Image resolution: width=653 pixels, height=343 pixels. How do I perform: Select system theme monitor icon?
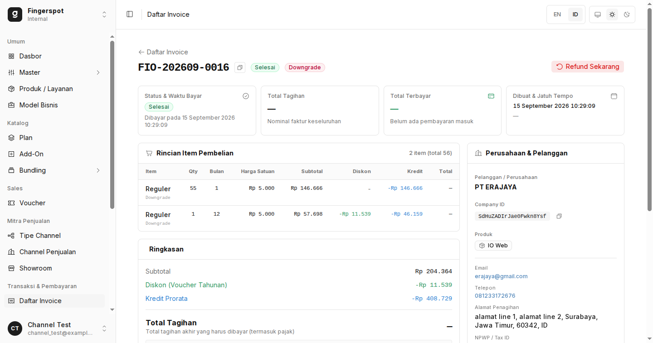(x=598, y=14)
